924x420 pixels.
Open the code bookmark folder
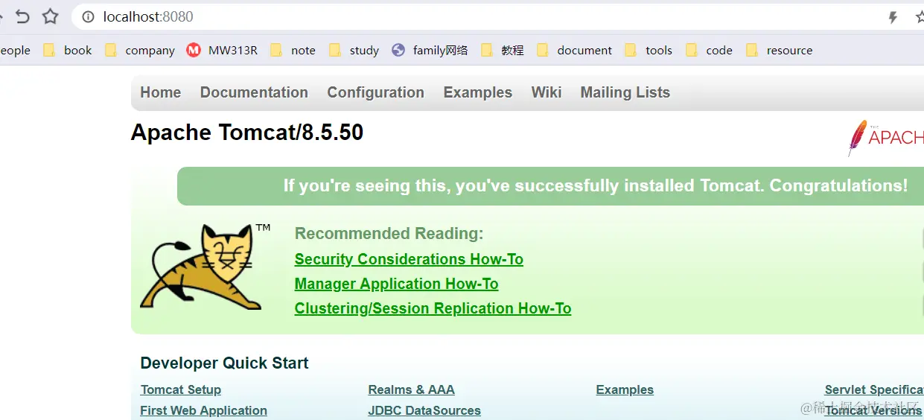click(708, 50)
